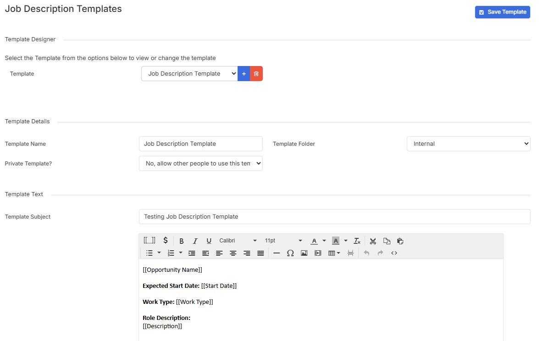Open the table insert menu
The width and height of the screenshot is (543, 341).
coord(334,253)
